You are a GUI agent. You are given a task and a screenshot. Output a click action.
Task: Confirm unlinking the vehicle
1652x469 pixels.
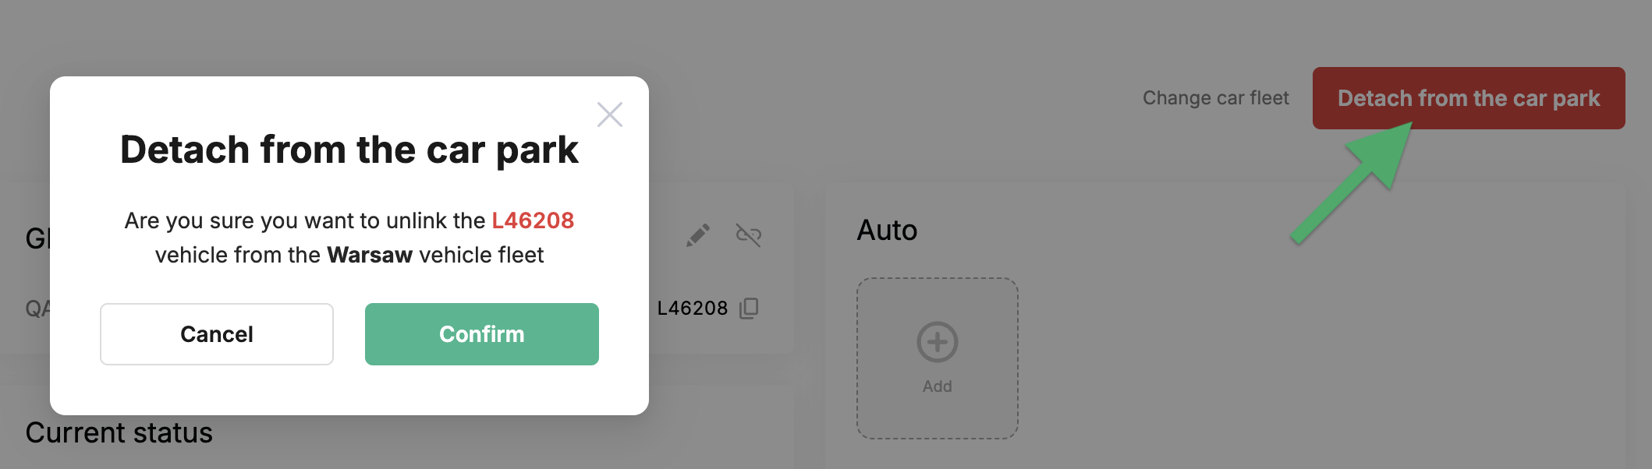tap(482, 334)
